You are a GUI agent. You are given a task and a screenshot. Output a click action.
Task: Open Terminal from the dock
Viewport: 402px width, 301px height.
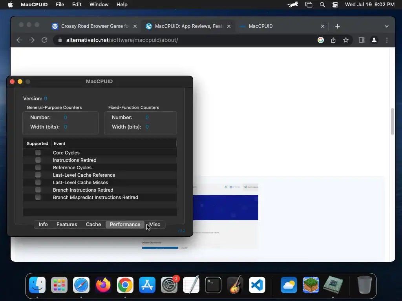213,285
